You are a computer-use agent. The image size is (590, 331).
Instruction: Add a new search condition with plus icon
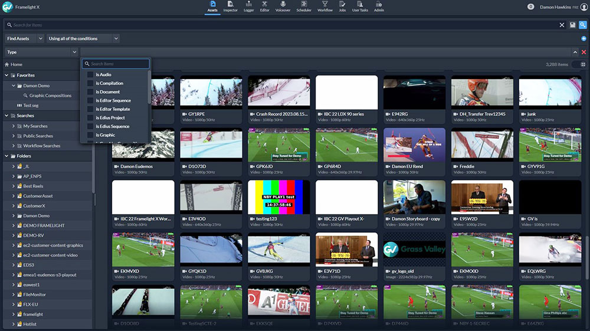click(584, 38)
